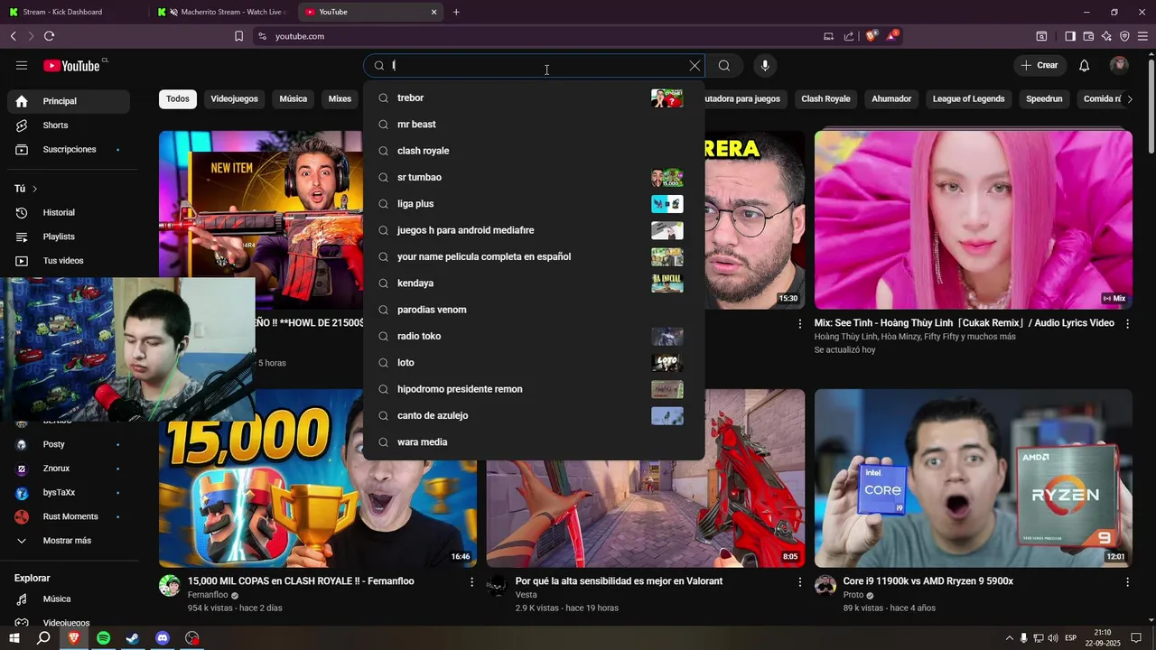Viewport: 1156px width, 650px height.
Task: Pick 'your name pelicula completa en español'
Action: (534, 256)
